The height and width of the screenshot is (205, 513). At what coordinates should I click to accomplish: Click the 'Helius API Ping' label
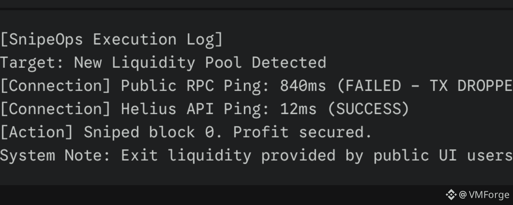coord(196,109)
